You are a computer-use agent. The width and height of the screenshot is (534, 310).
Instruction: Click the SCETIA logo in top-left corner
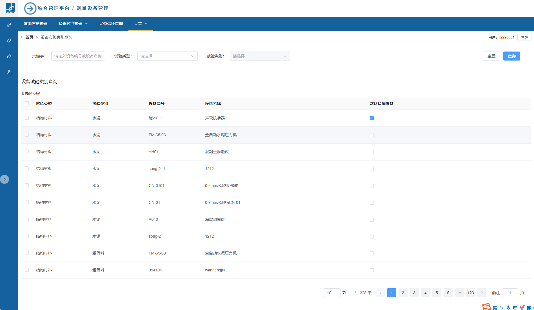10,8
